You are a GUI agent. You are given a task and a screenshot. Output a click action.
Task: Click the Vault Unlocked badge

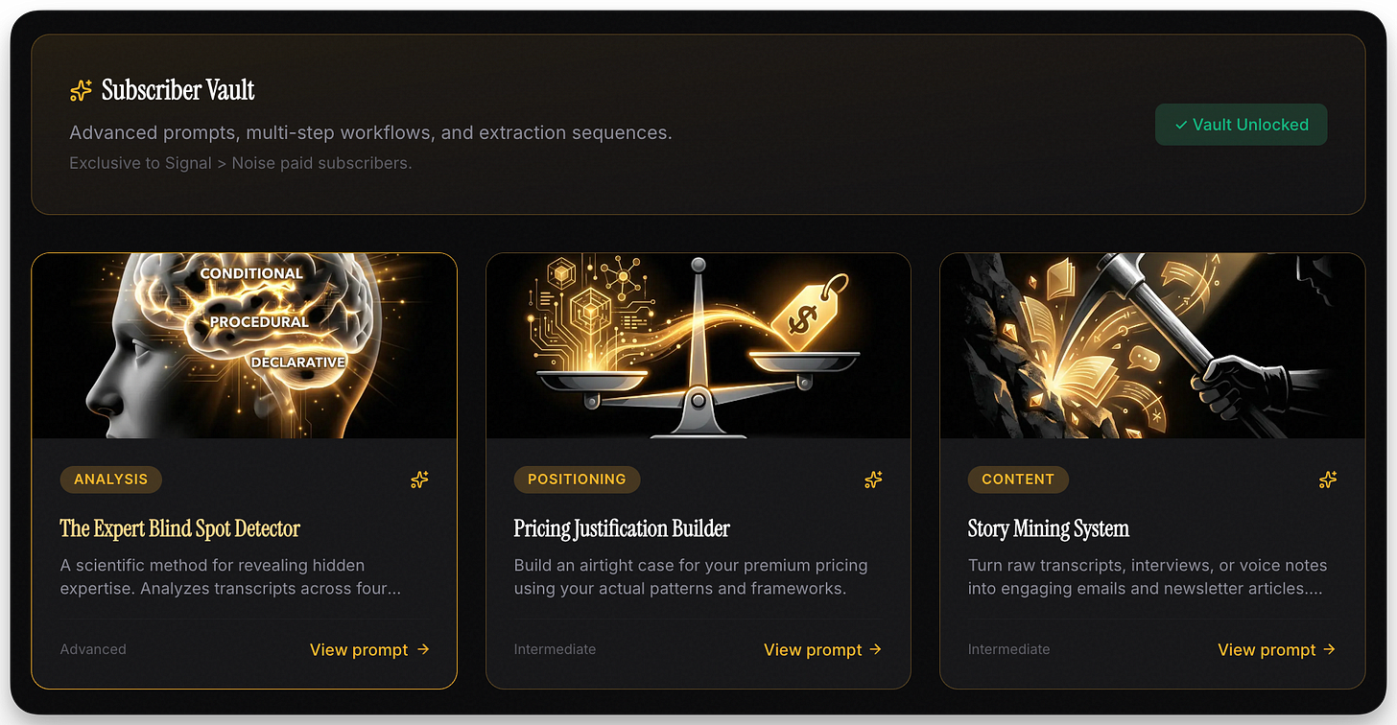[x=1241, y=125]
